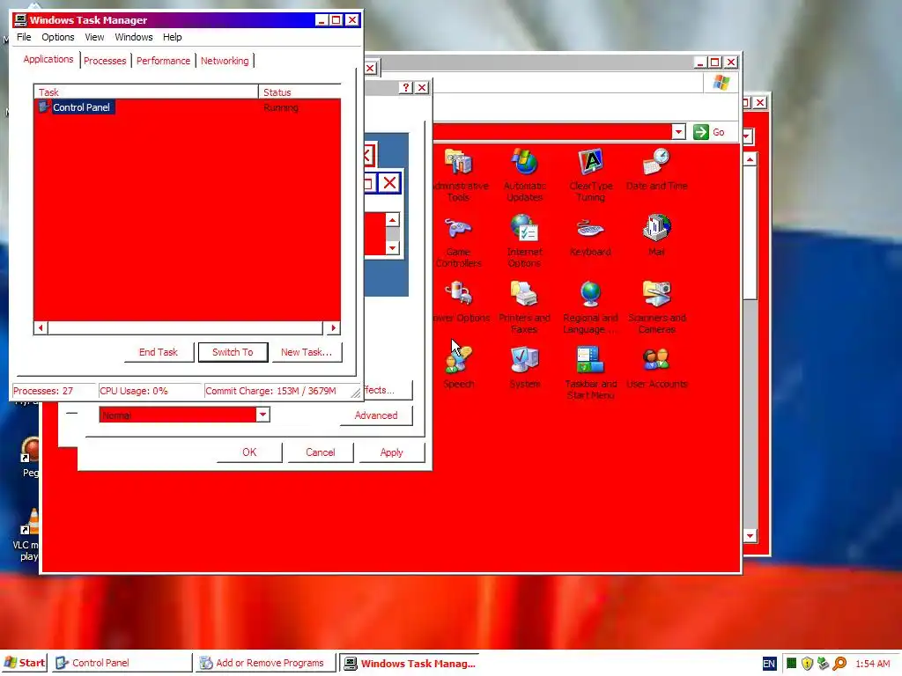Click scroll up arrow in preview message box
The image size is (902, 676).
392,219
